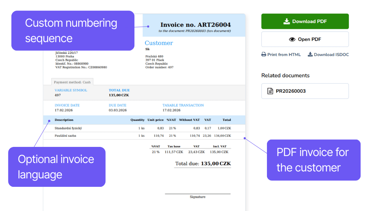Click the INVOICE DATE label
The image size is (376, 211).
67,105
